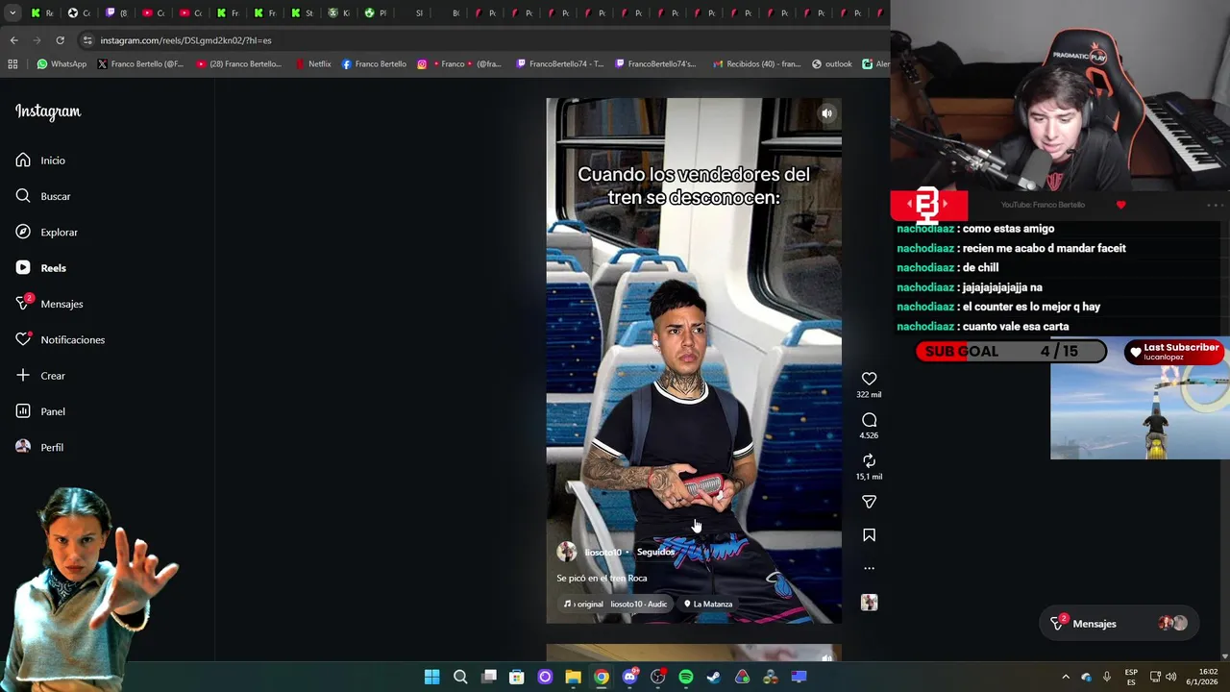1230x692 pixels.
Task: Open Spotify from the taskbar
Action: point(686,677)
